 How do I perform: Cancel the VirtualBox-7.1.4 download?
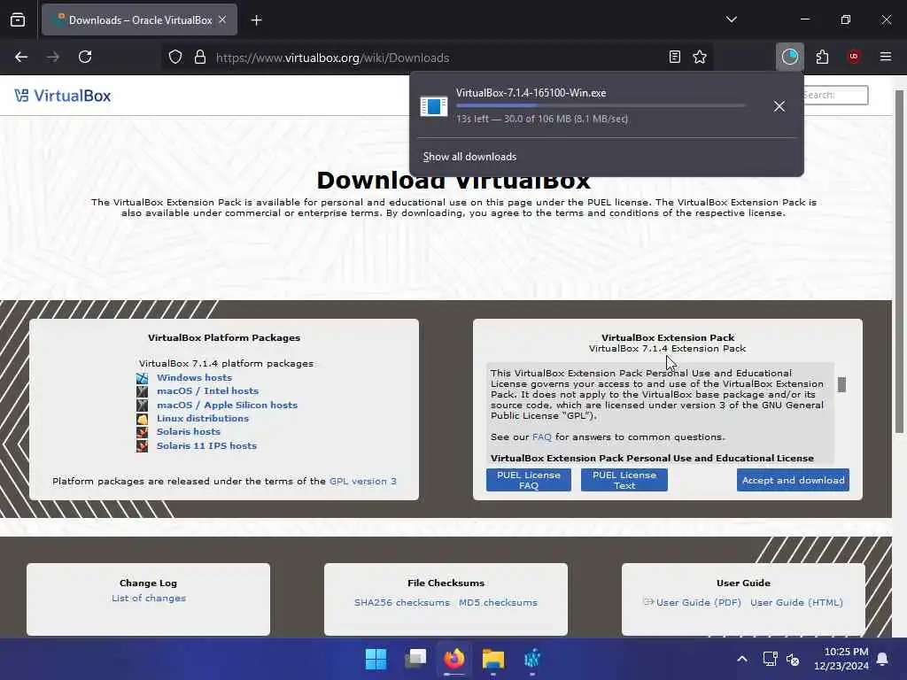tap(779, 106)
